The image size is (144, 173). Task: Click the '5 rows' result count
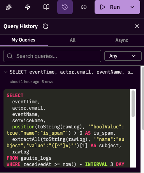[47, 82]
